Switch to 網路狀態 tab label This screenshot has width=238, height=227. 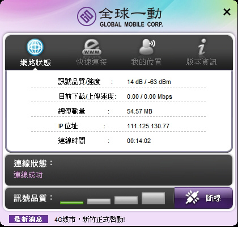[x=36, y=62]
